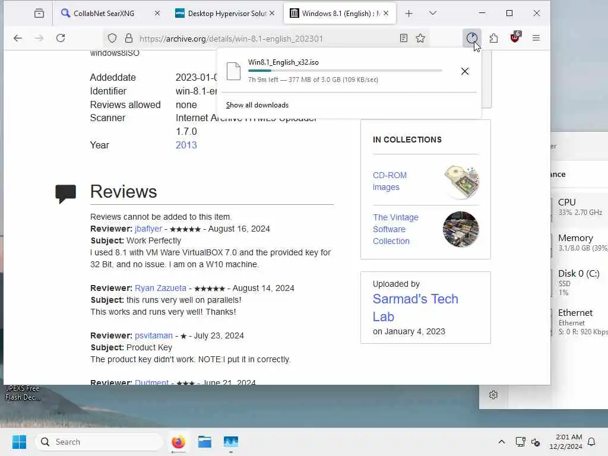The width and height of the screenshot is (608, 456).
Task: Open the 2013 year link
Action: click(x=186, y=145)
